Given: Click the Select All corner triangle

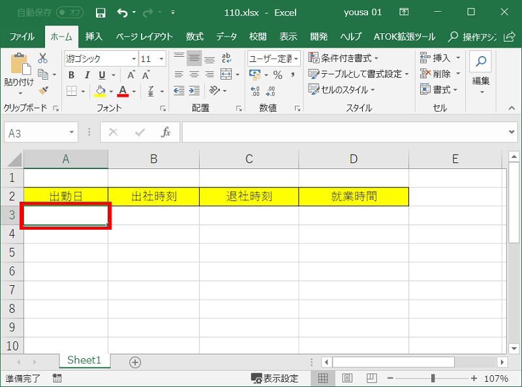Looking at the screenshot, I should point(14,159).
